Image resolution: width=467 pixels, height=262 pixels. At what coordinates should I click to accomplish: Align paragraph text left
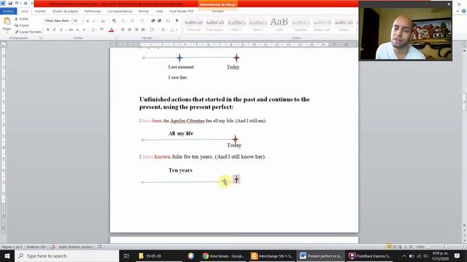coord(123,30)
